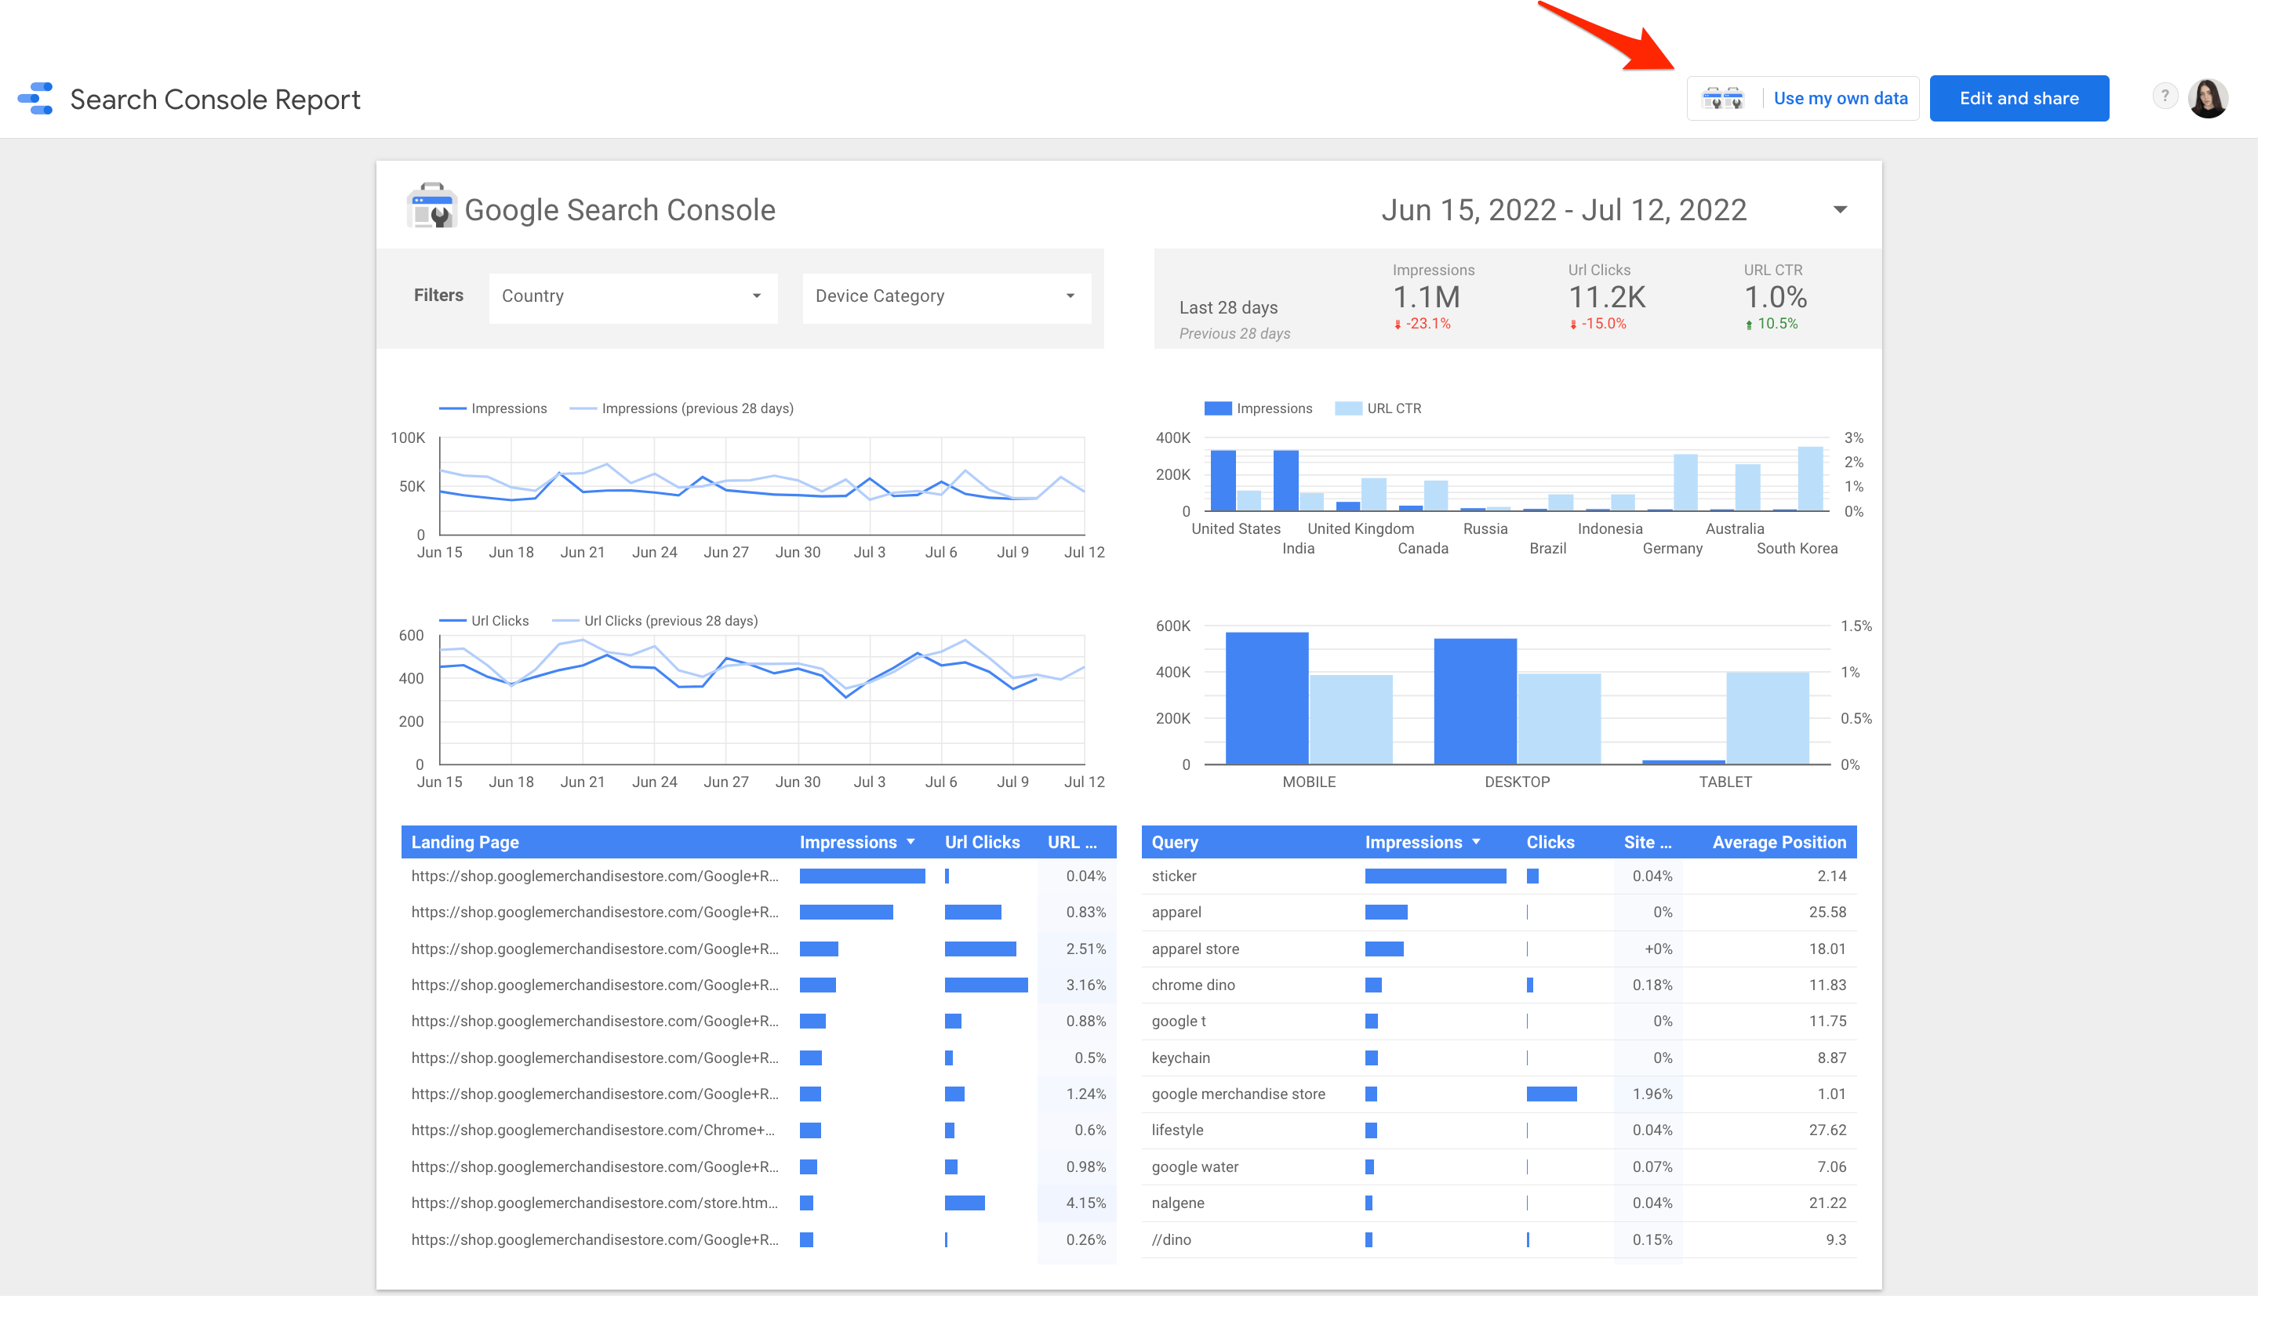Click the Clicks column header in Query table

[1550, 842]
